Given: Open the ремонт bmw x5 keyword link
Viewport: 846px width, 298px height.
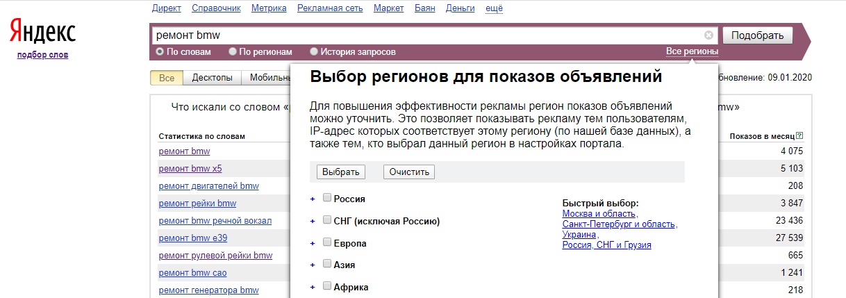Looking at the screenshot, I should tap(190, 168).
